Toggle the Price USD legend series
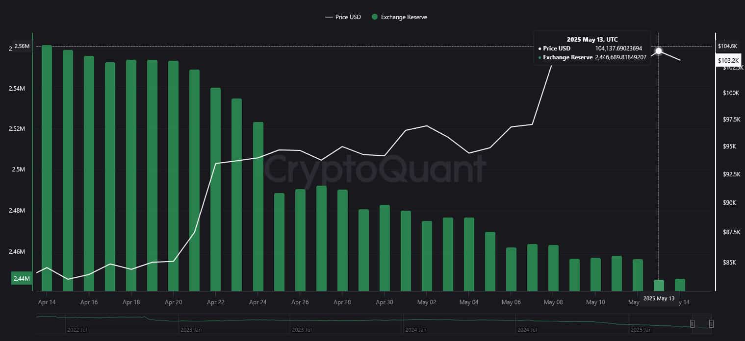The width and height of the screenshot is (745, 341). [342, 17]
